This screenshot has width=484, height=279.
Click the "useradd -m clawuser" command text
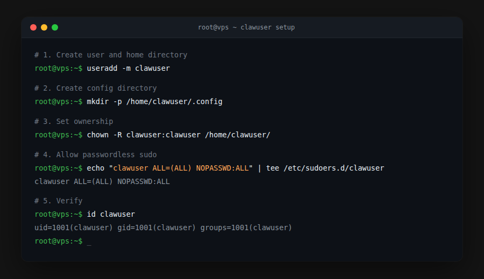pos(128,68)
